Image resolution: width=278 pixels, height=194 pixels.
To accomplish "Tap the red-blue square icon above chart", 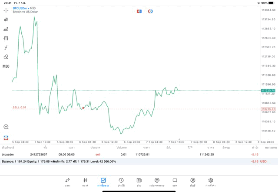I will point(139,11).
